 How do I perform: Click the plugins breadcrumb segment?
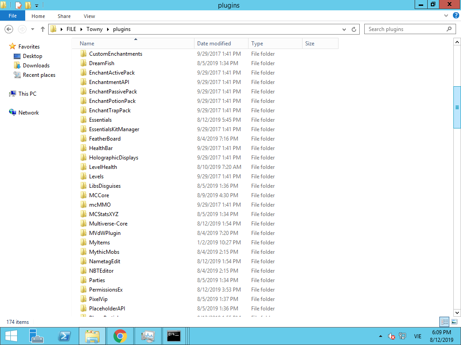122,29
